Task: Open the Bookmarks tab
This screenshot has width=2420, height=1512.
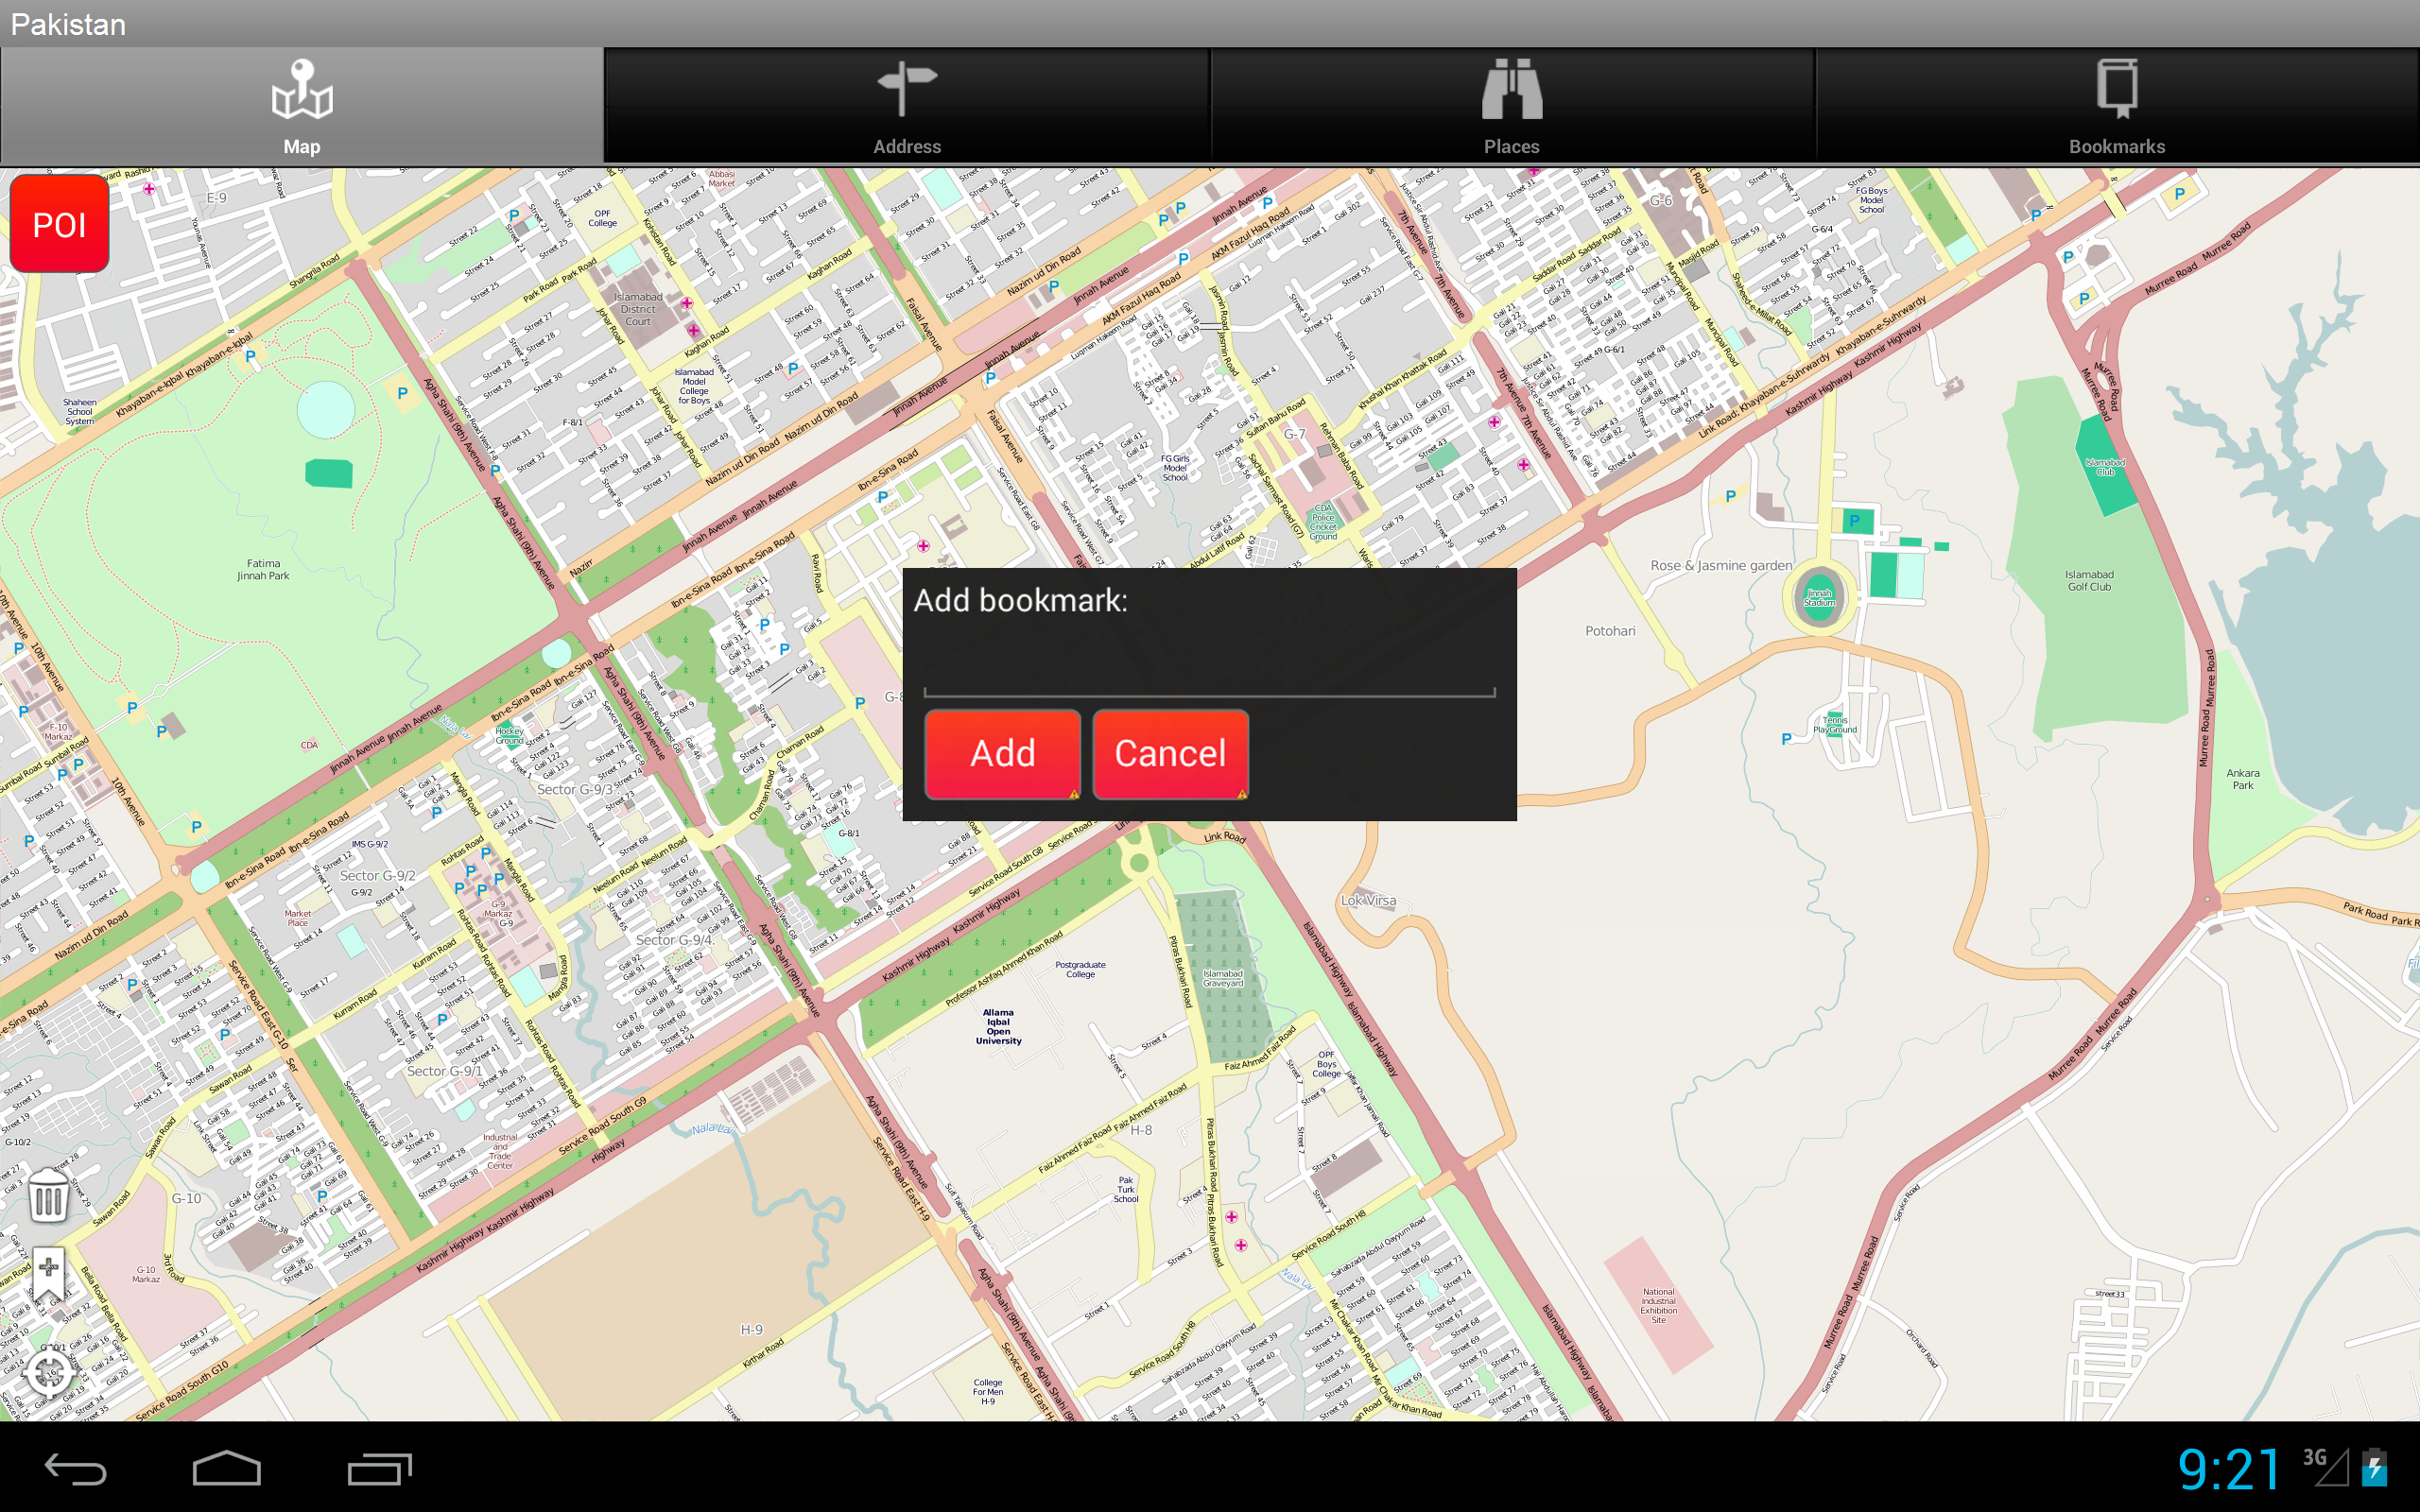Action: (x=2117, y=105)
